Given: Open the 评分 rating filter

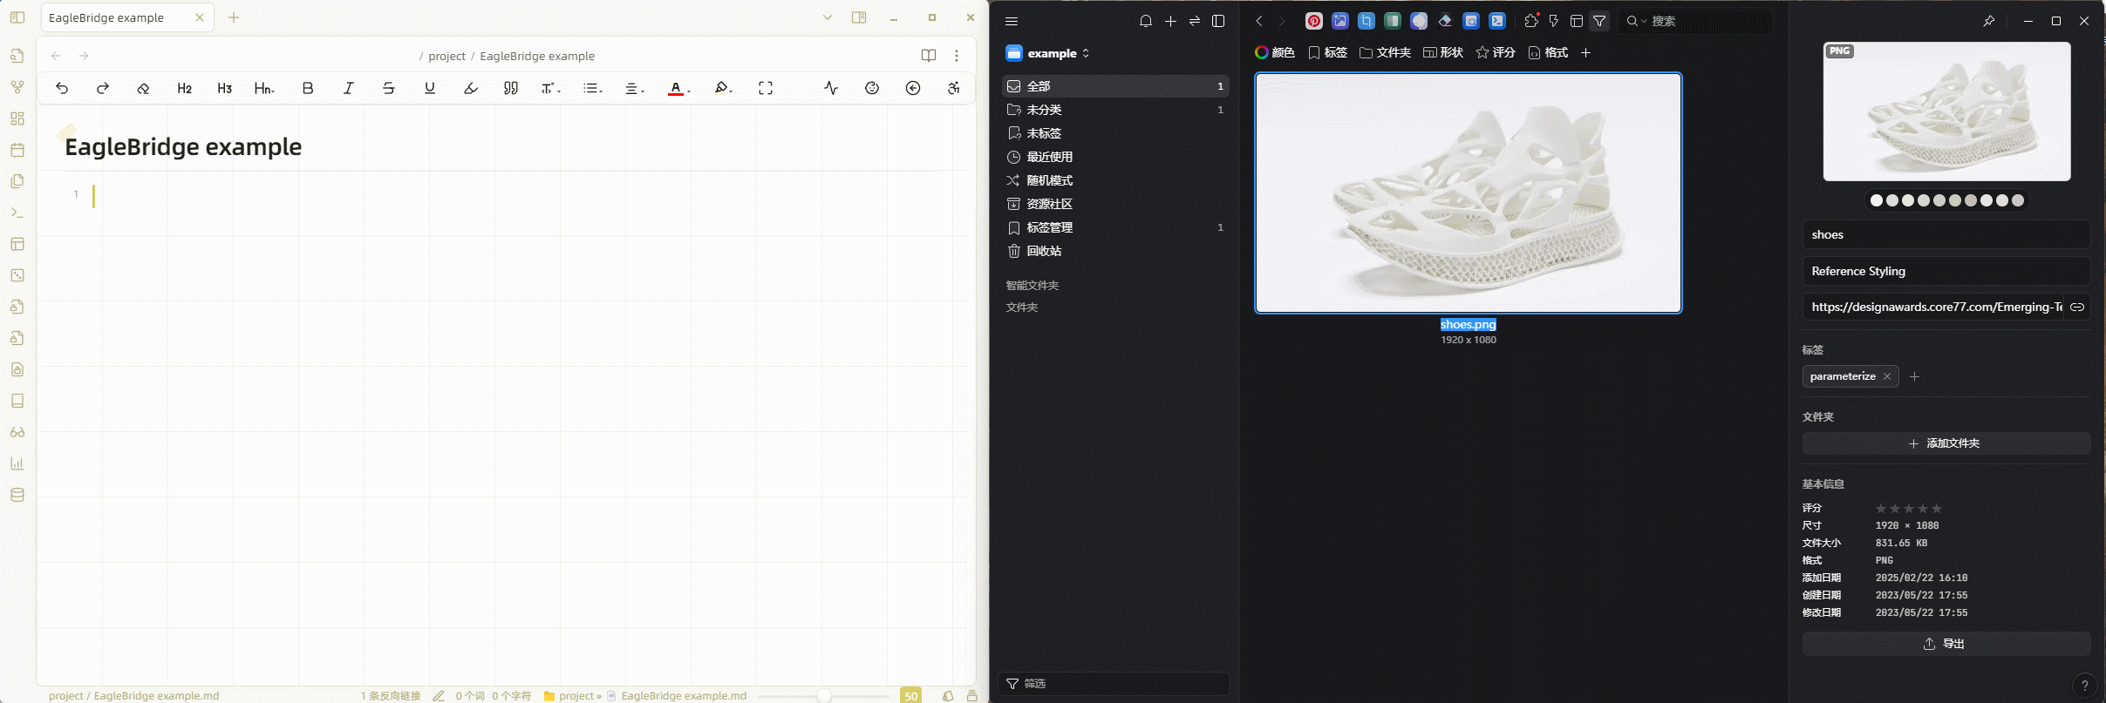Looking at the screenshot, I should (x=1496, y=53).
